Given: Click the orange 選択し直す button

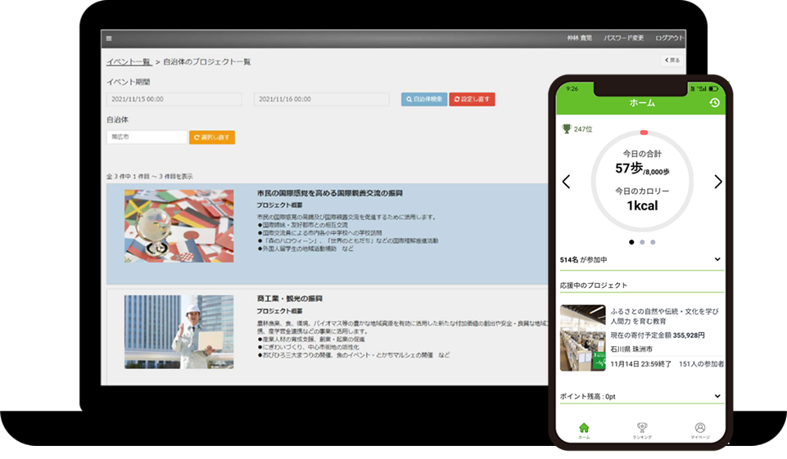Looking at the screenshot, I should click(x=212, y=137).
